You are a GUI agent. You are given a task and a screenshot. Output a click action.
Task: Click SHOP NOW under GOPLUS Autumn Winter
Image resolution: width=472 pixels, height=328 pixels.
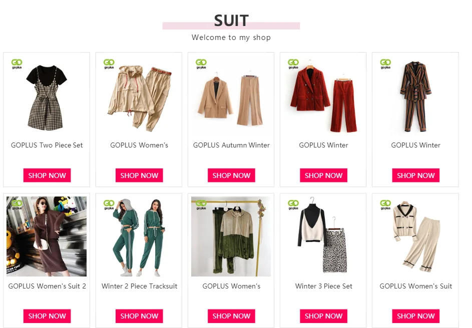pyautogui.click(x=231, y=175)
